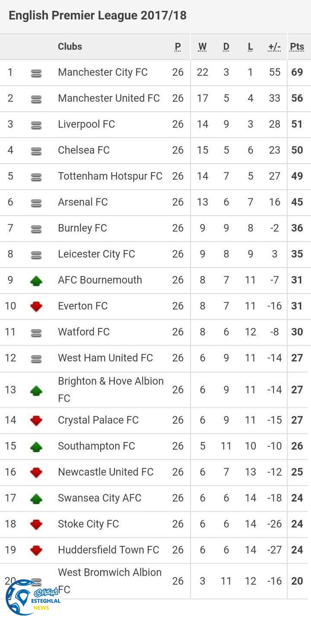This screenshot has height=625, width=311.
Task: Click the red down arrow beside Stoke City FC
Action: click(36, 524)
